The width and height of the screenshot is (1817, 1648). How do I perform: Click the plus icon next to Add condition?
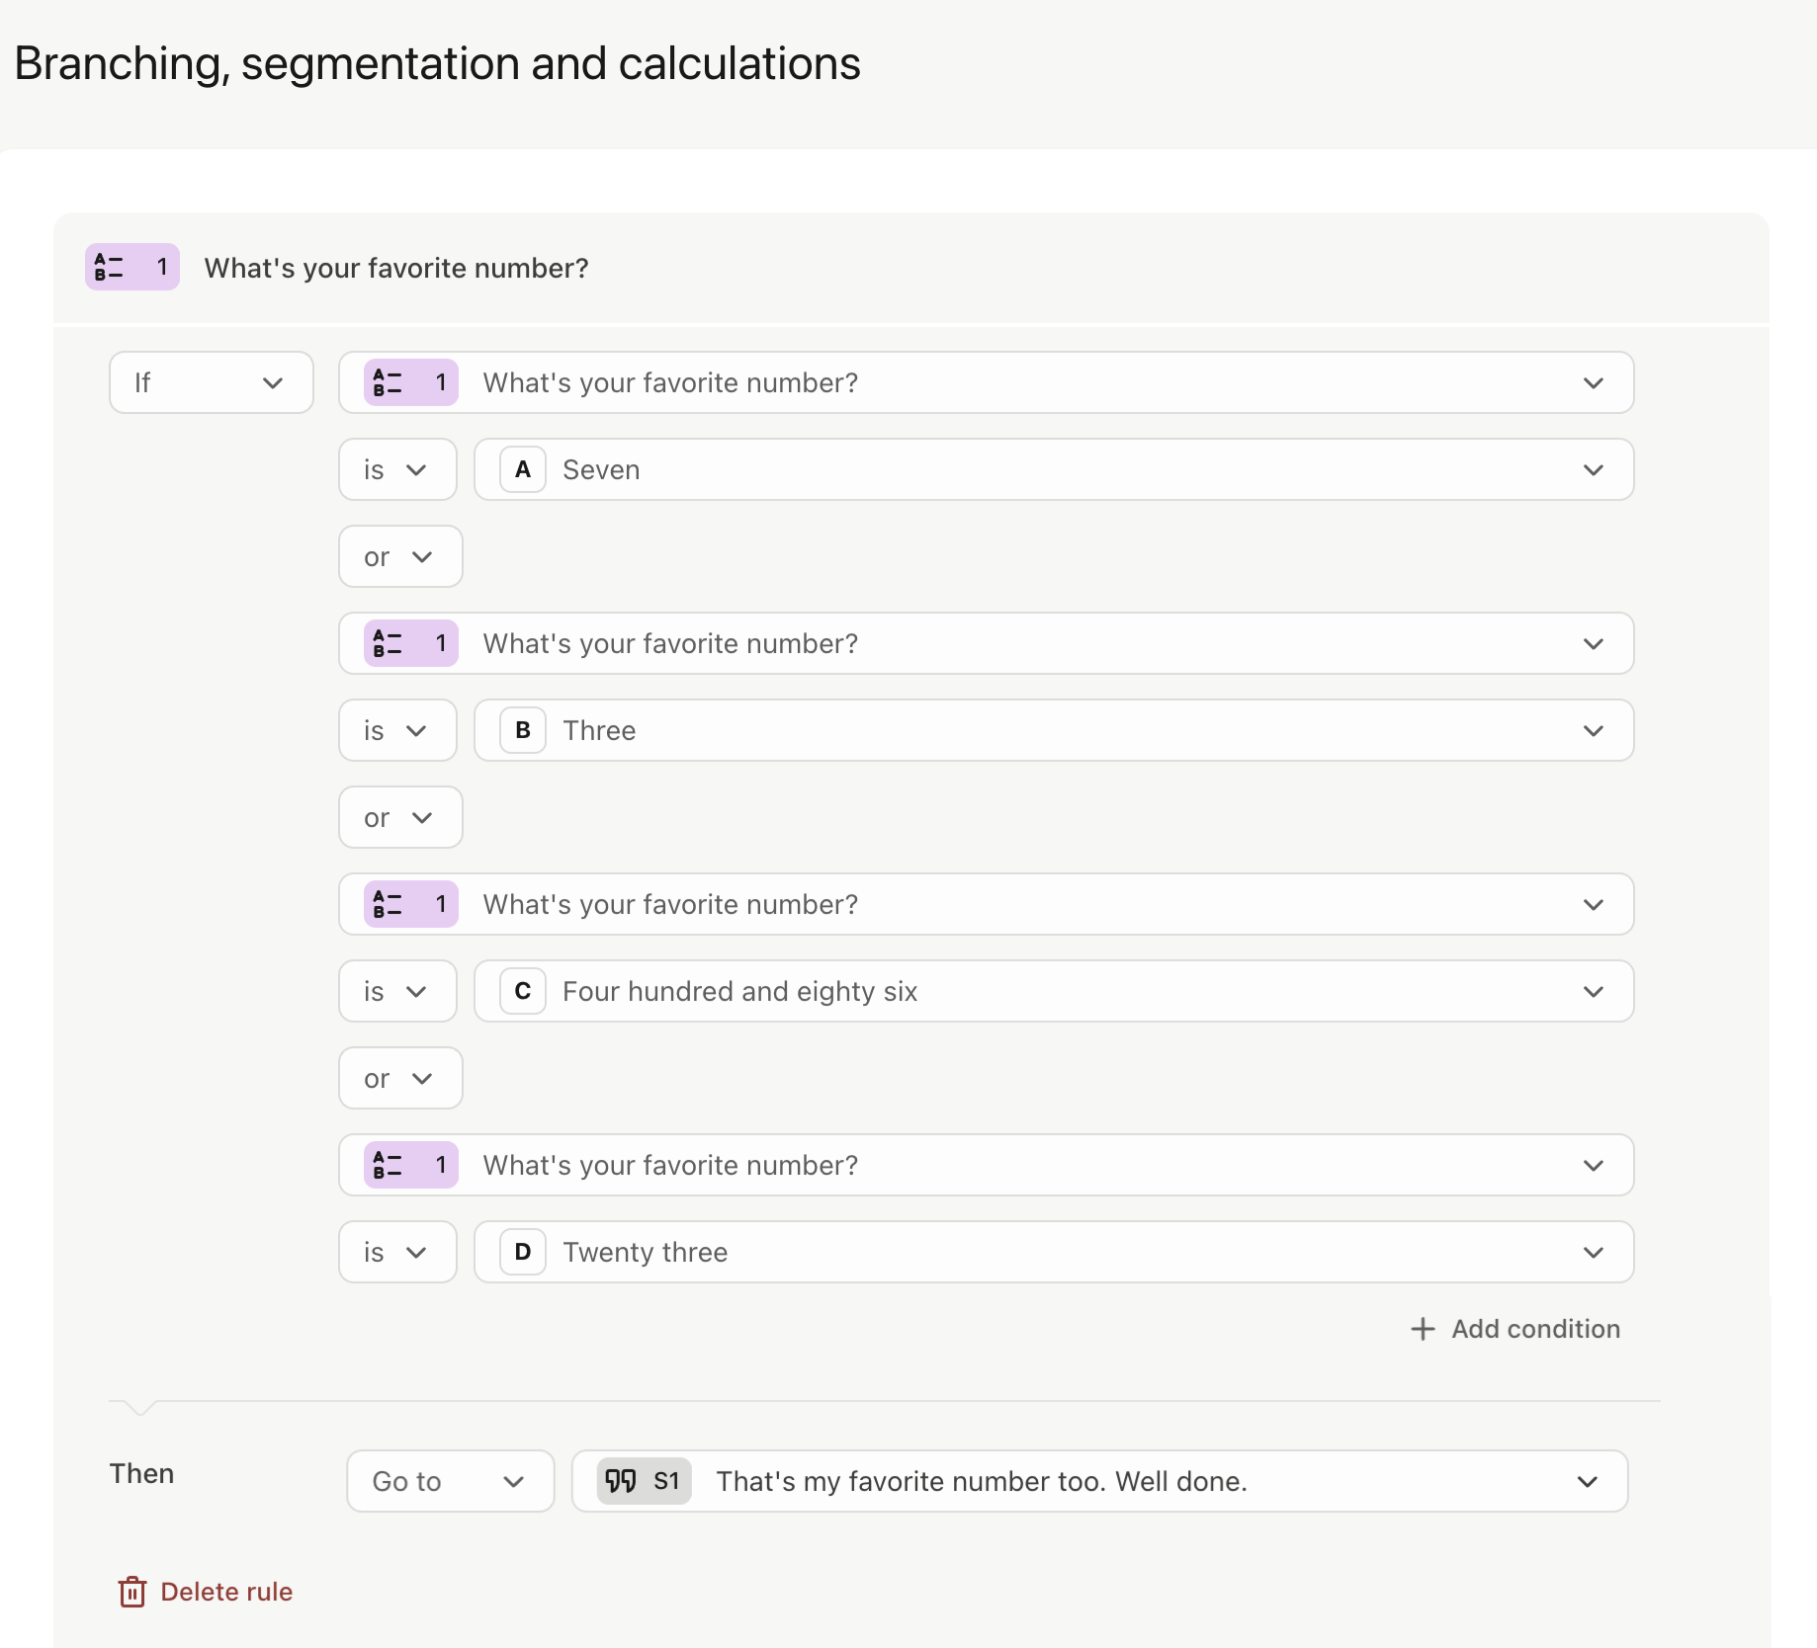pyautogui.click(x=1423, y=1329)
